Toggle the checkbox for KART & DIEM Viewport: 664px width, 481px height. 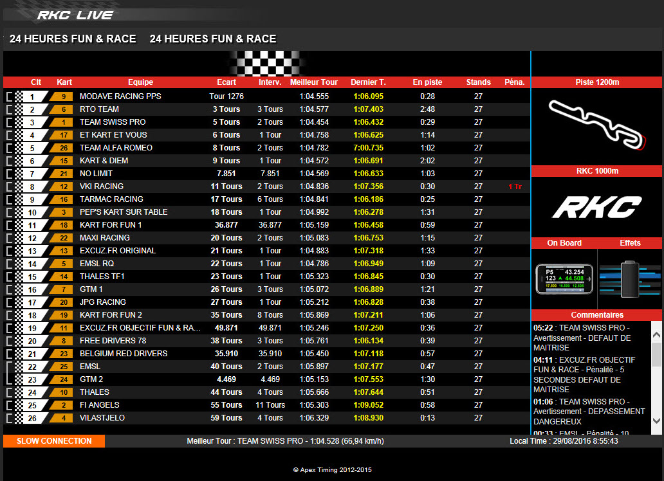click(x=10, y=161)
